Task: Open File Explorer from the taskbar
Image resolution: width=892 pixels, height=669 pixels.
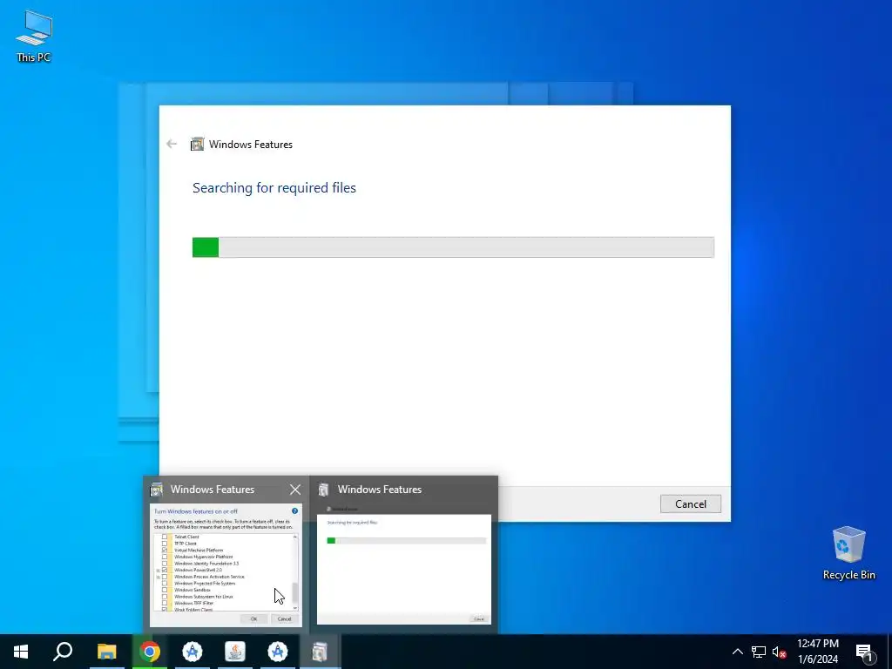Action: [106, 652]
